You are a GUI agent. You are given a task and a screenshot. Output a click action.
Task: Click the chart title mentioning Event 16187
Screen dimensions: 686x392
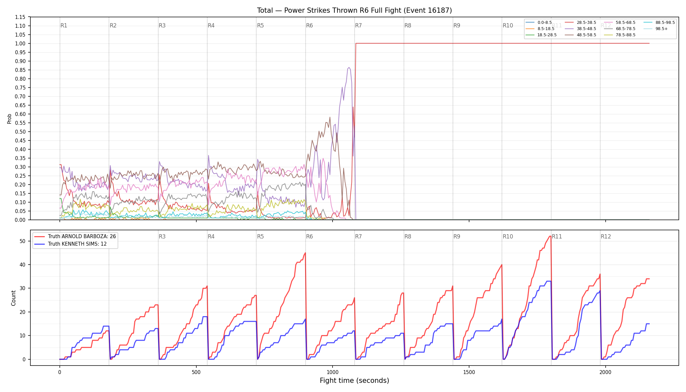tap(354, 10)
